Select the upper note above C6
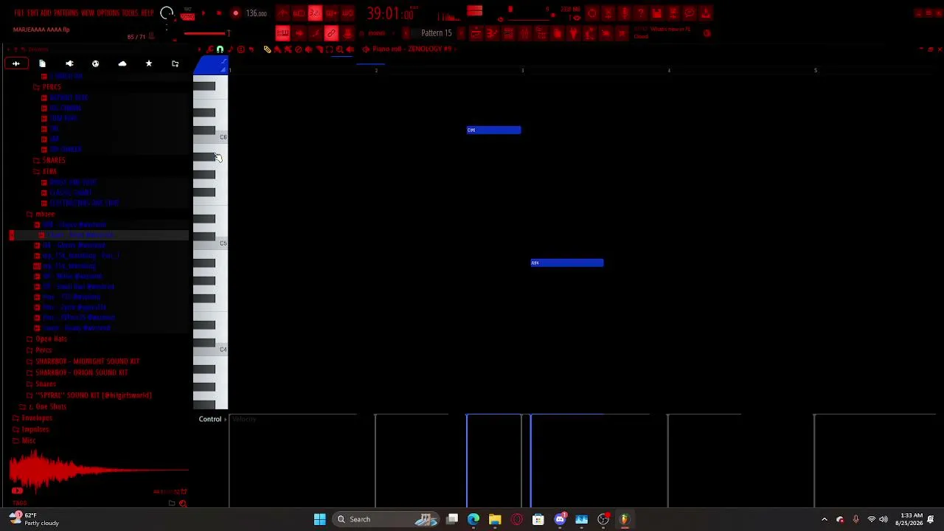Image resolution: width=944 pixels, height=531 pixels. 493,130
